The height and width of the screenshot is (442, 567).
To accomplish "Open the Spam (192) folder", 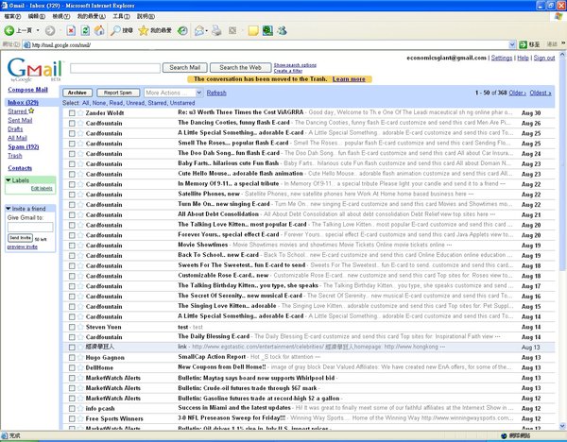I will [x=21, y=147].
